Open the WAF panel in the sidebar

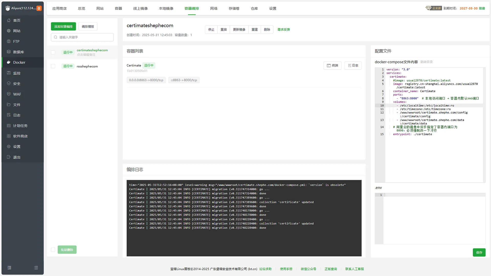coord(17,94)
